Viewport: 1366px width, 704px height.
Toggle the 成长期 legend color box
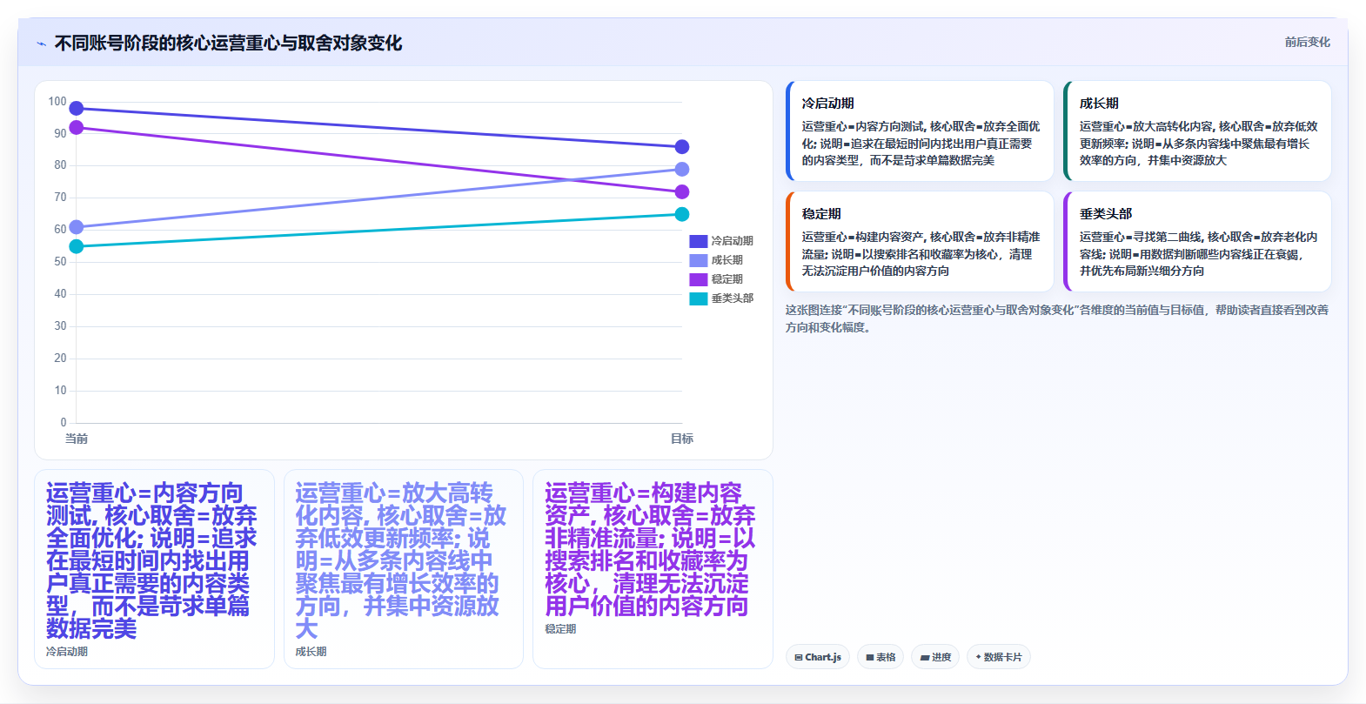click(699, 260)
